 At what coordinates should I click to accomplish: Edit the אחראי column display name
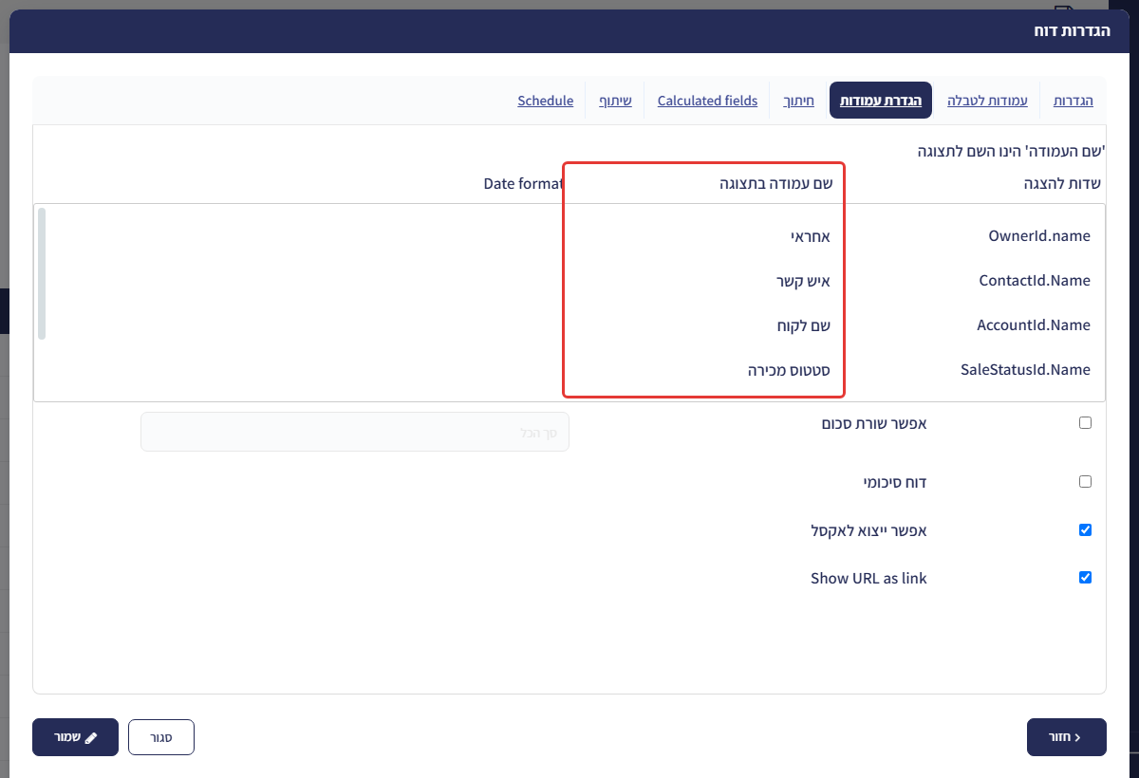(704, 236)
